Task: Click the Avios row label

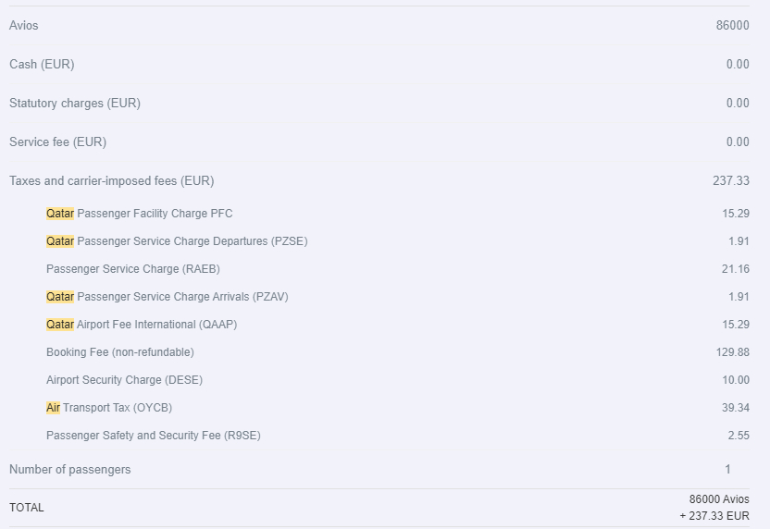Action: tap(24, 25)
